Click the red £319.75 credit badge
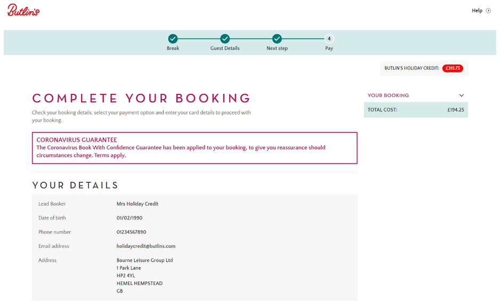Viewport: 500px width, 307px height. (453, 68)
